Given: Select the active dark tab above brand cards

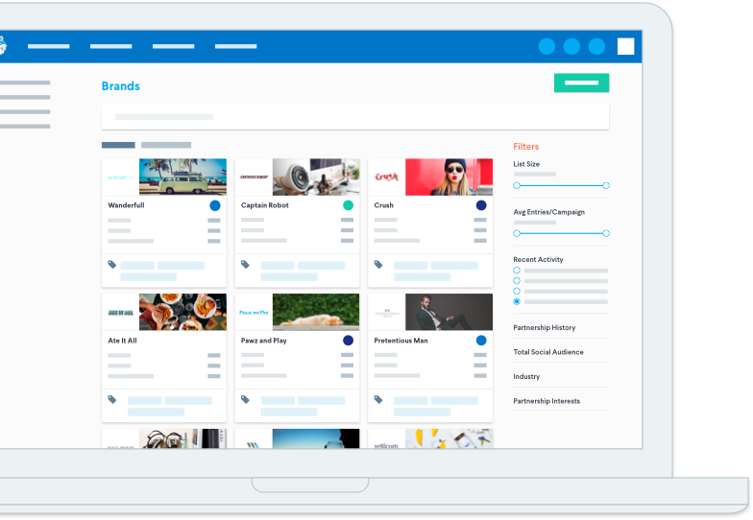Looking at the screenshot, I should click(x=118, y=145).
